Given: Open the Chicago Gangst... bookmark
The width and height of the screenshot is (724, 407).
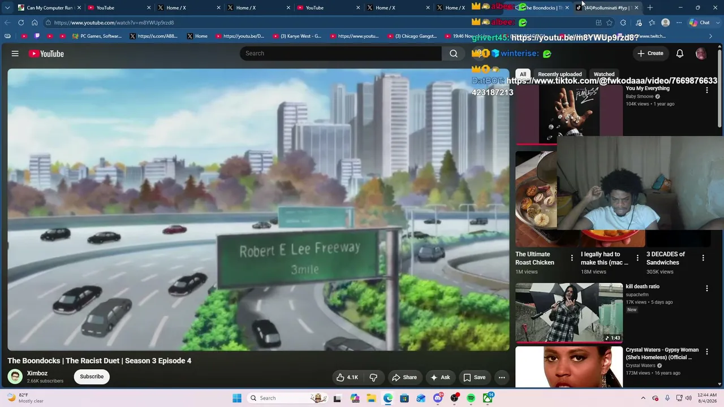Looking at the screenshot, I should point(412,36).
